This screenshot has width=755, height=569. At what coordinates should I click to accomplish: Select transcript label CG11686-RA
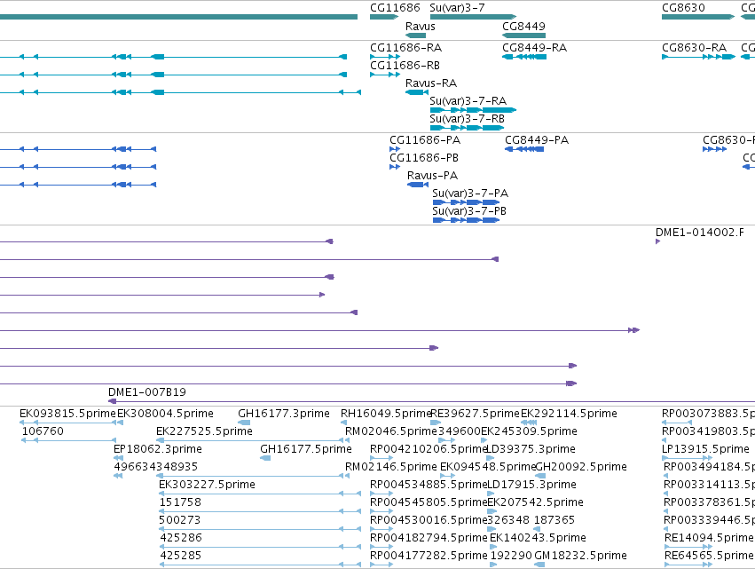(x=405, y=48)
